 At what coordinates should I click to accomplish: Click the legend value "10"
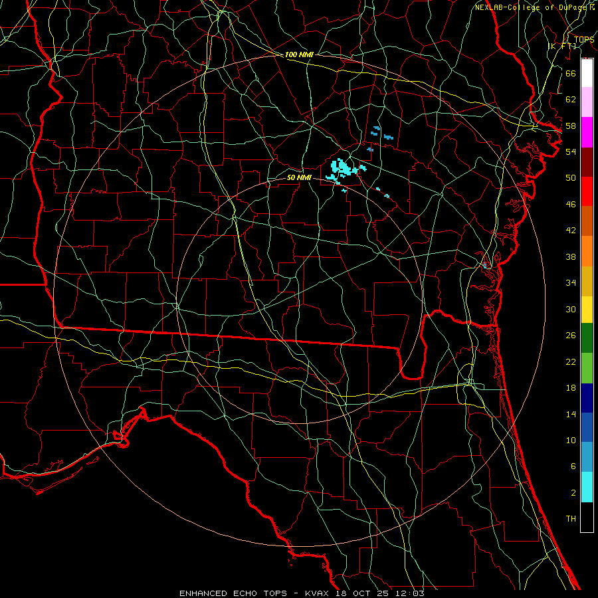pyautogui.click(x=571, y=440)
